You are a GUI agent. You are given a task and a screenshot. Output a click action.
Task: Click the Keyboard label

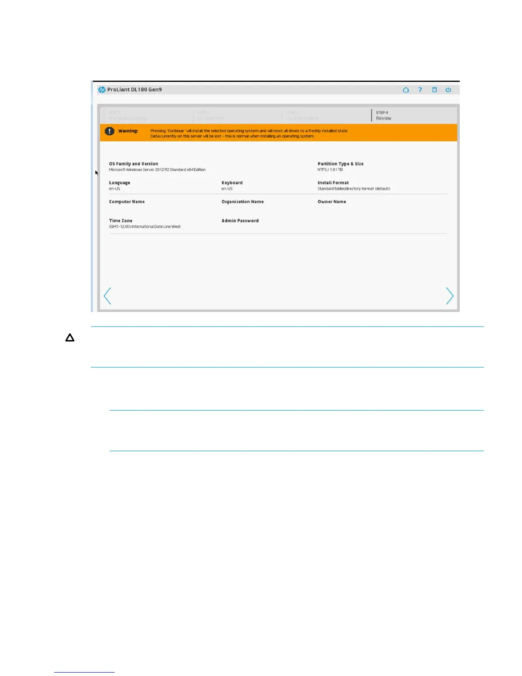pyautogui.click(x=232, y=183)
